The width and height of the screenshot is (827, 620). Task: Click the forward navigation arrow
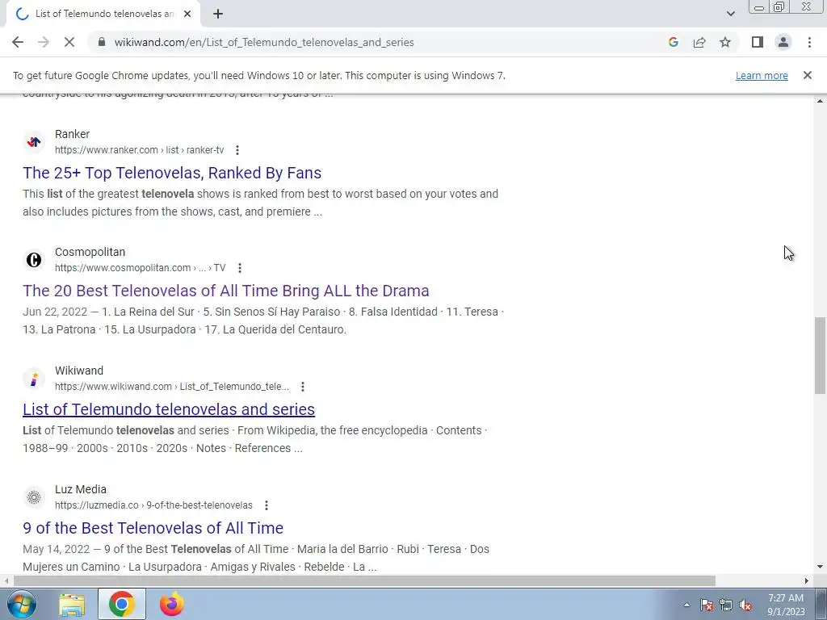tap(44, 42)
